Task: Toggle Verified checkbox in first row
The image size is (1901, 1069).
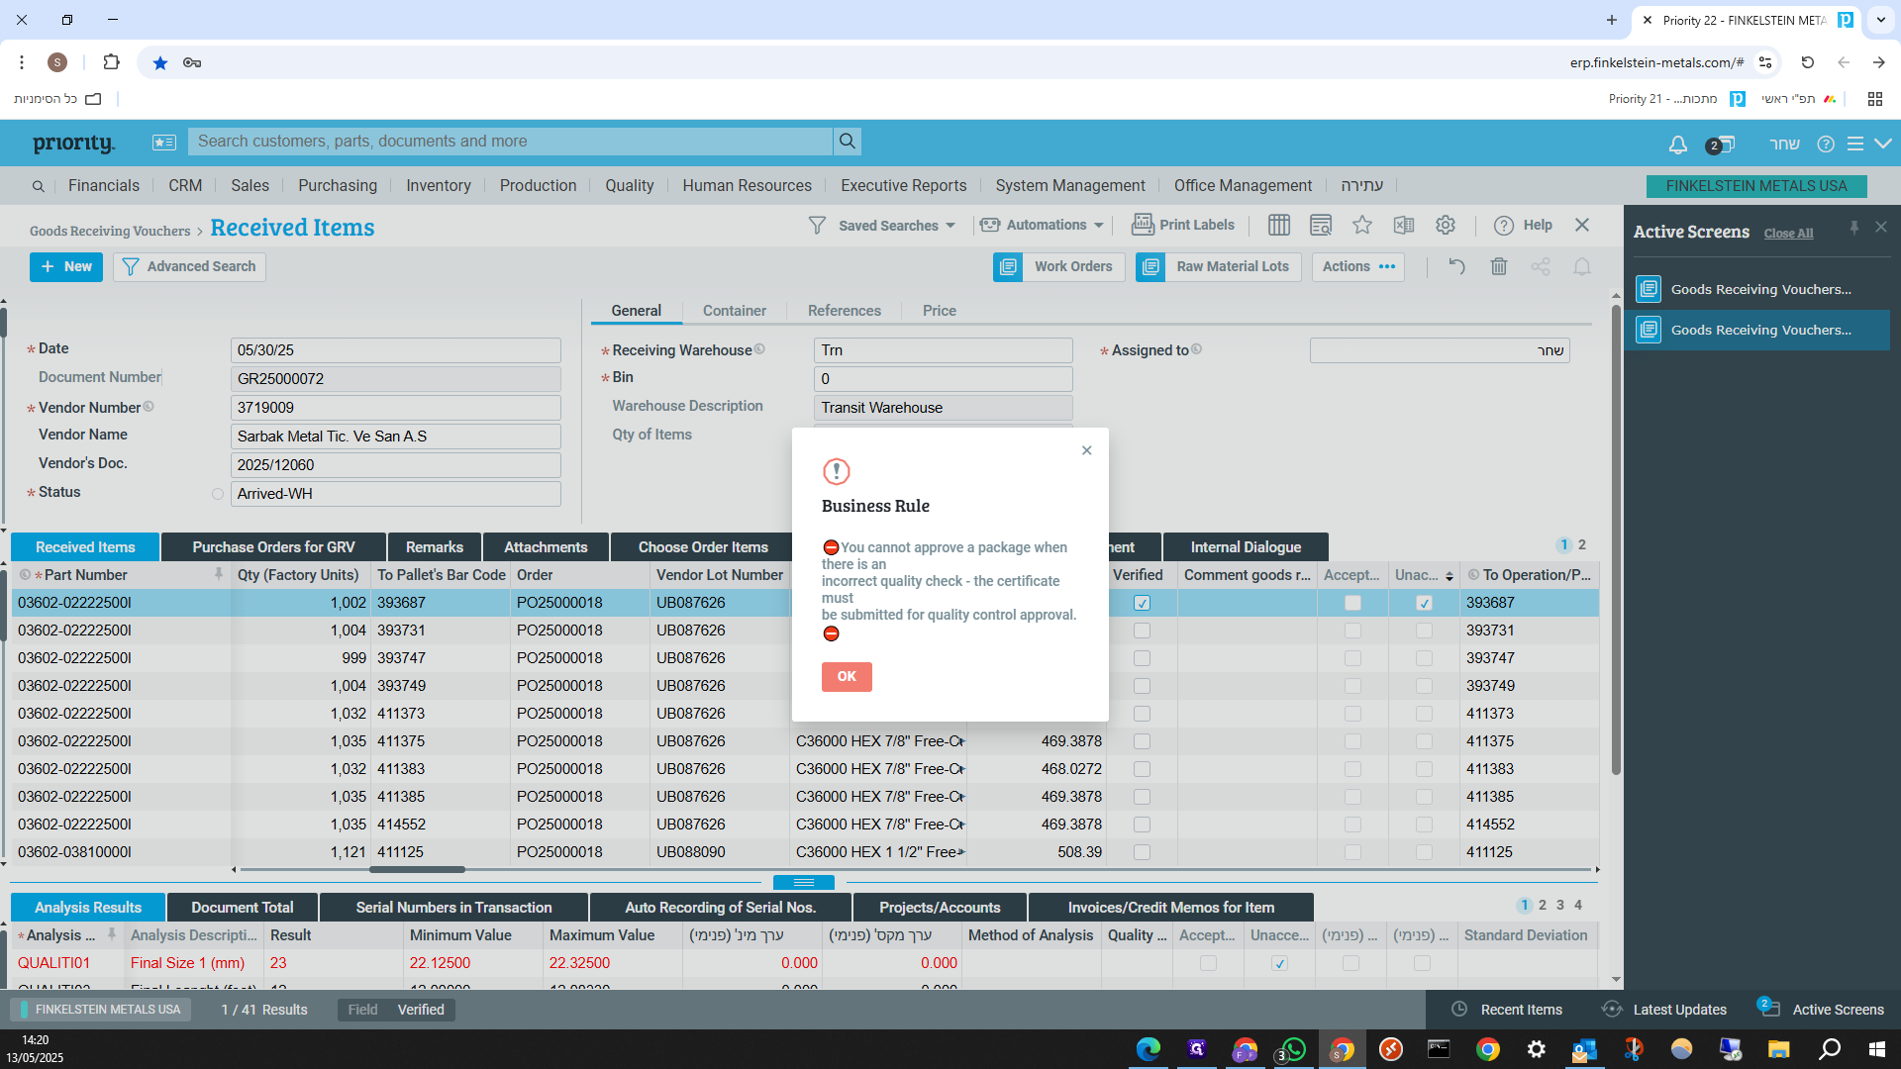Action: coord(1142,603)
